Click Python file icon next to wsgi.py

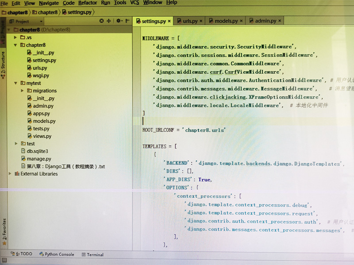tap(29, 75)
